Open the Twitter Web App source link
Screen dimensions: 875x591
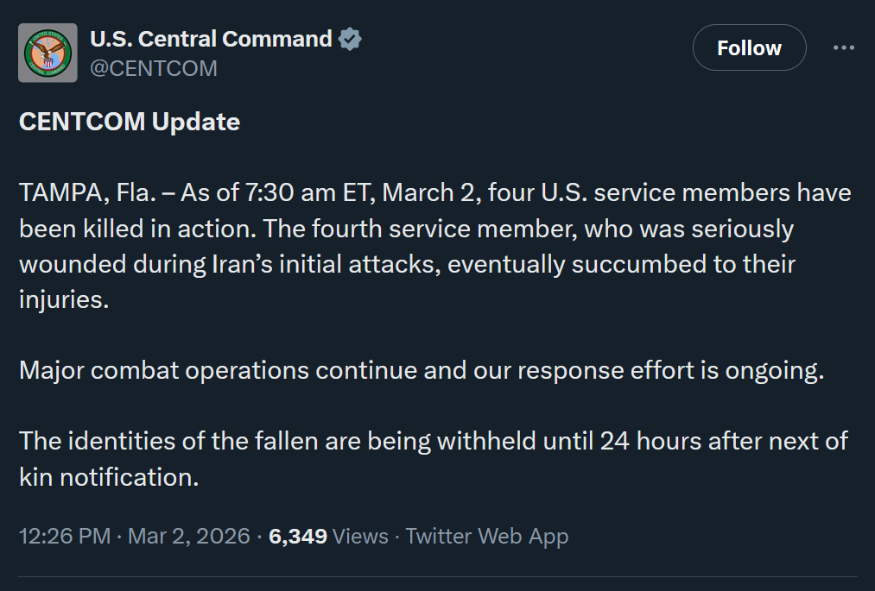tap(487, 536)
